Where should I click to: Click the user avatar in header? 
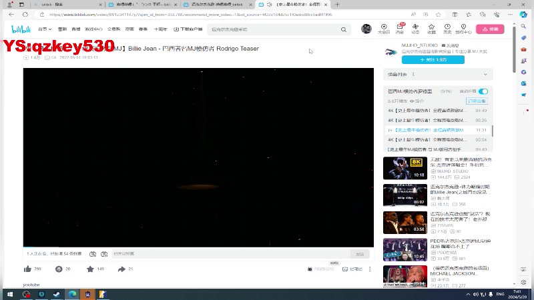(366, 29)
